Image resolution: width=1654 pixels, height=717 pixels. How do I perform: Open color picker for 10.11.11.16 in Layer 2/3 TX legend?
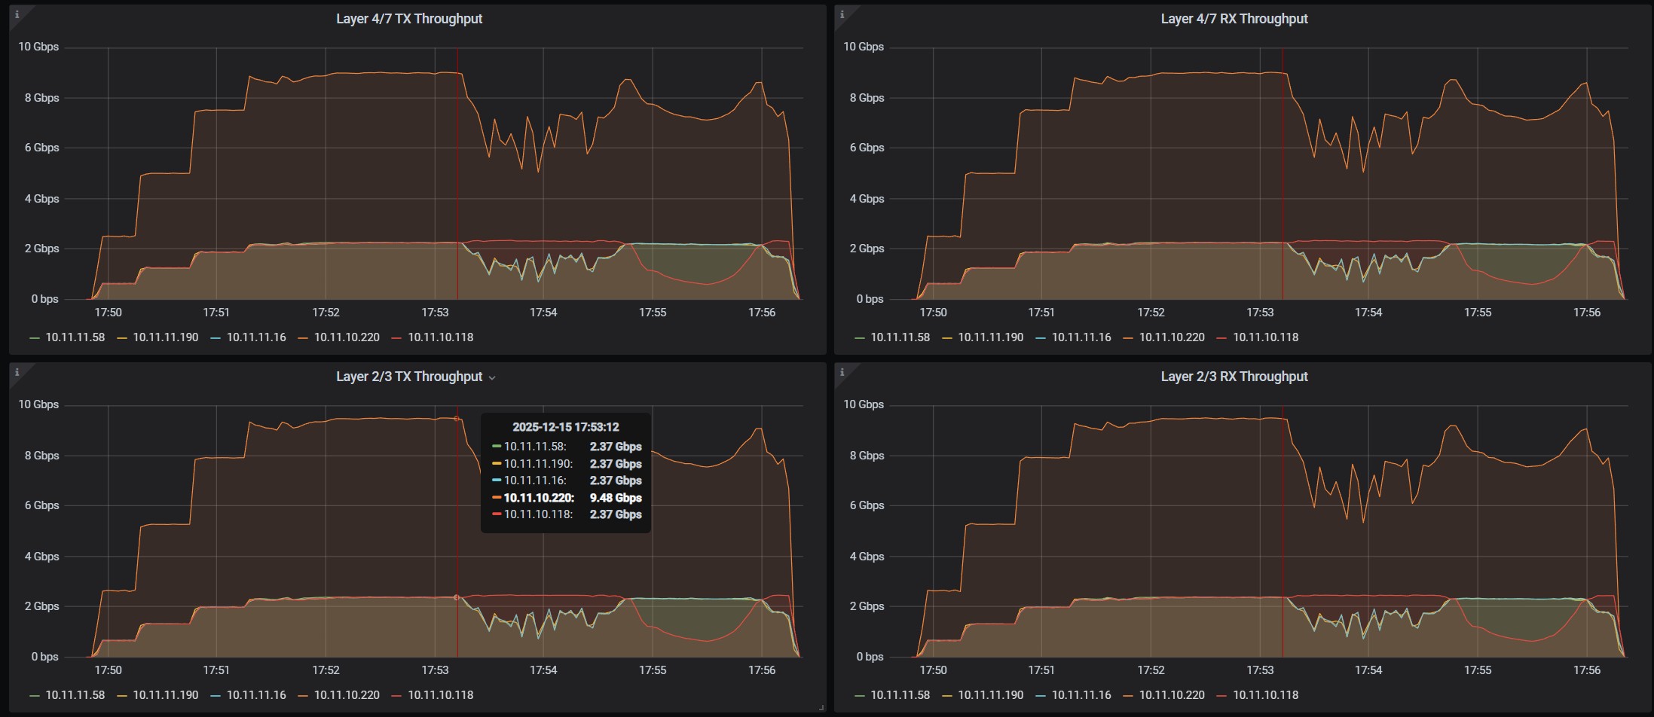(216, 695)
